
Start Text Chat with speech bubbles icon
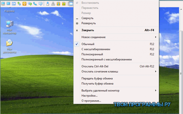(30, 4)
